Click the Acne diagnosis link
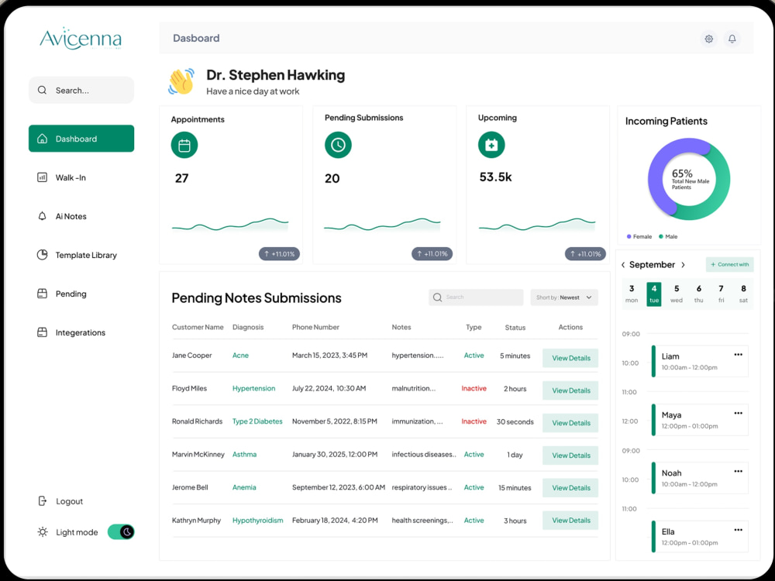The width and height of the screenshot is (775, 581). [x=240, y=356]
